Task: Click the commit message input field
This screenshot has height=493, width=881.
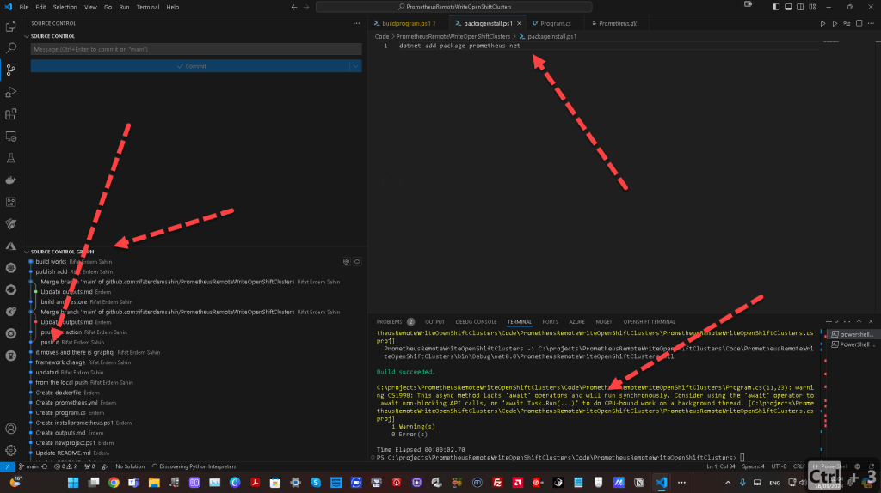Action: (196, 49)
